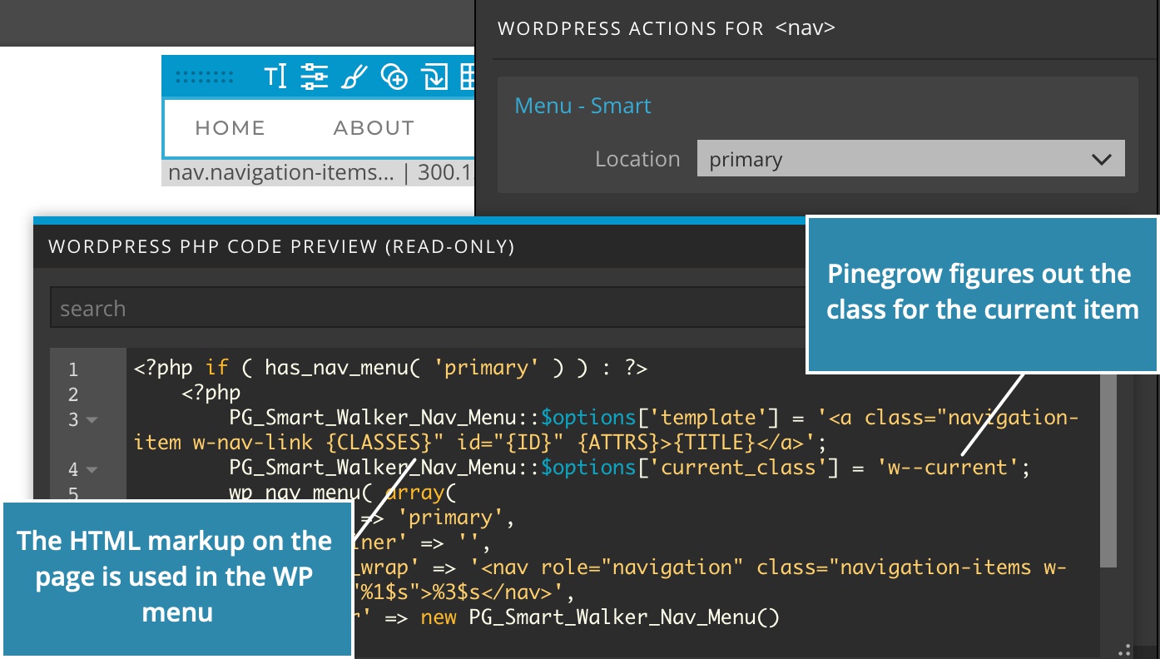Screen dimensions: 1160x659
Task: Click the add element circles-plus icon
Action: click(x=394, y=77)
